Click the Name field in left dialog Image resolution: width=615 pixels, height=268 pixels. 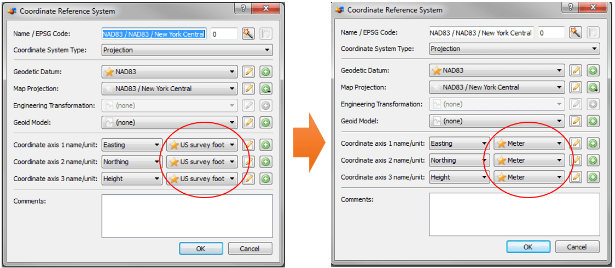[x=154, y=34]
